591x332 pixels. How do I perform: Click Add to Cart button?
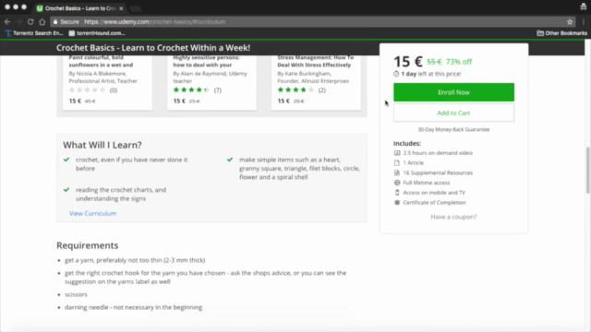tap(453, 113)
